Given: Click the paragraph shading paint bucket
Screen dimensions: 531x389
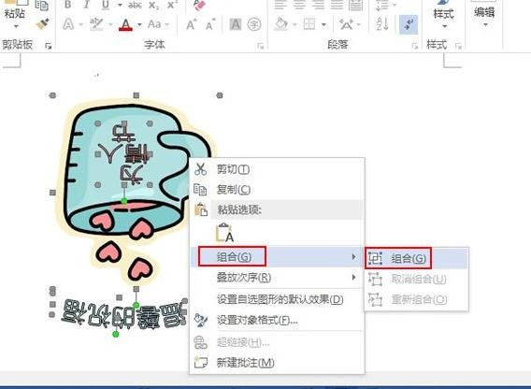Looking at the screenshot, I should (x=281, y=24).
